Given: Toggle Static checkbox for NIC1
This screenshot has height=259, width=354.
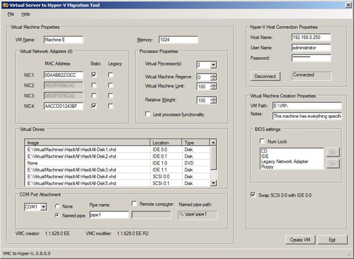Looking at the screenshot, I should [x=95, y=75].
